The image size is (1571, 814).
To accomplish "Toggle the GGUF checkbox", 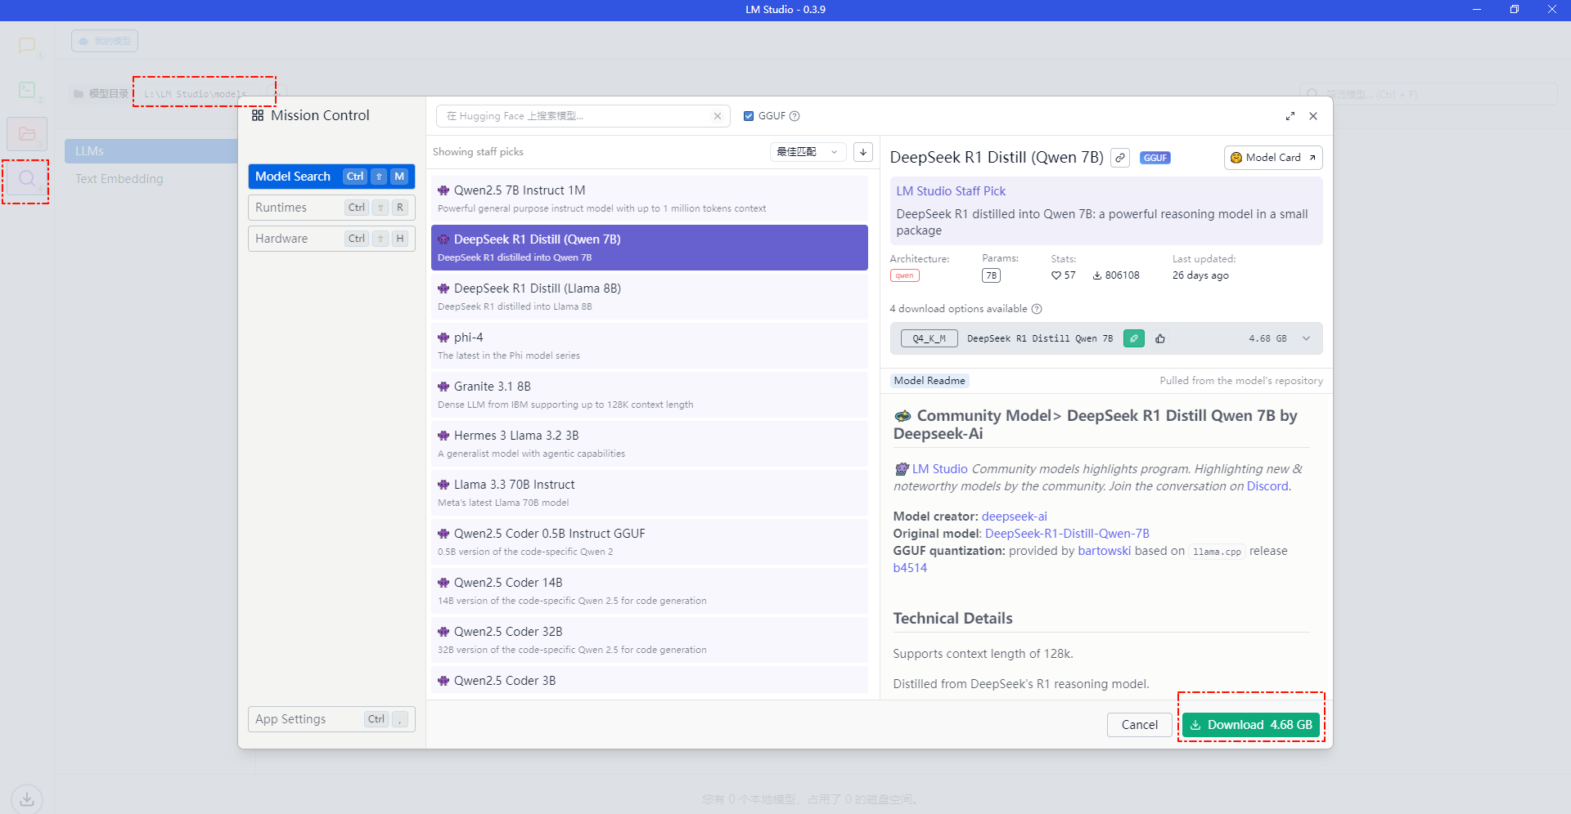I will pyautogui.click(x=749, y=116).
